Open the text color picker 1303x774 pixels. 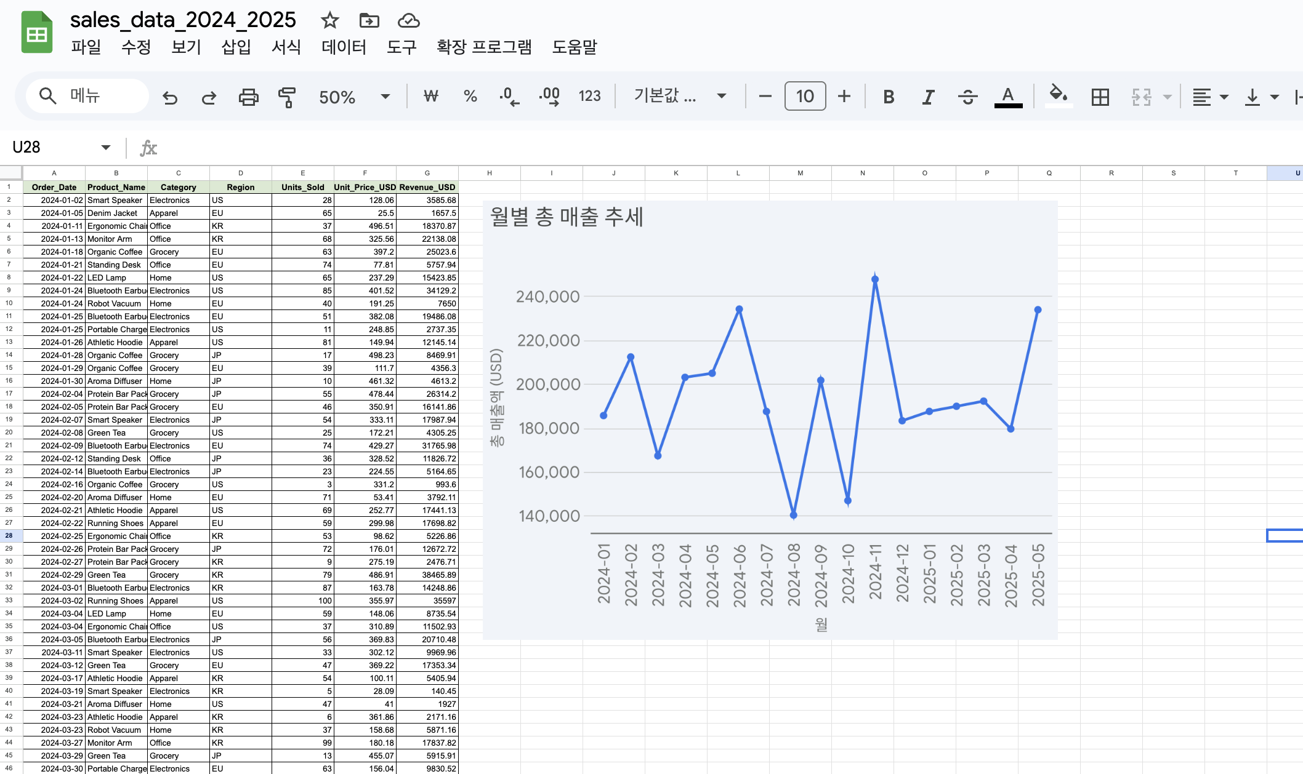1008,97
